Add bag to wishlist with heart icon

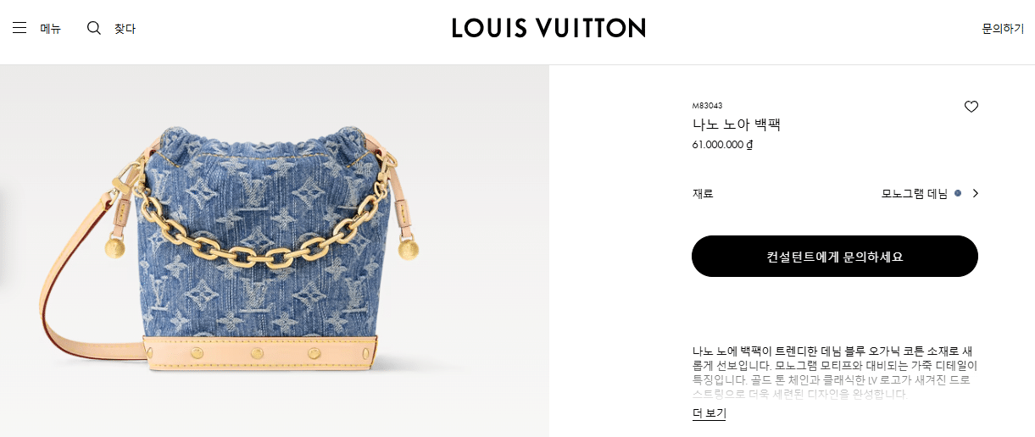tap(971, 107)
